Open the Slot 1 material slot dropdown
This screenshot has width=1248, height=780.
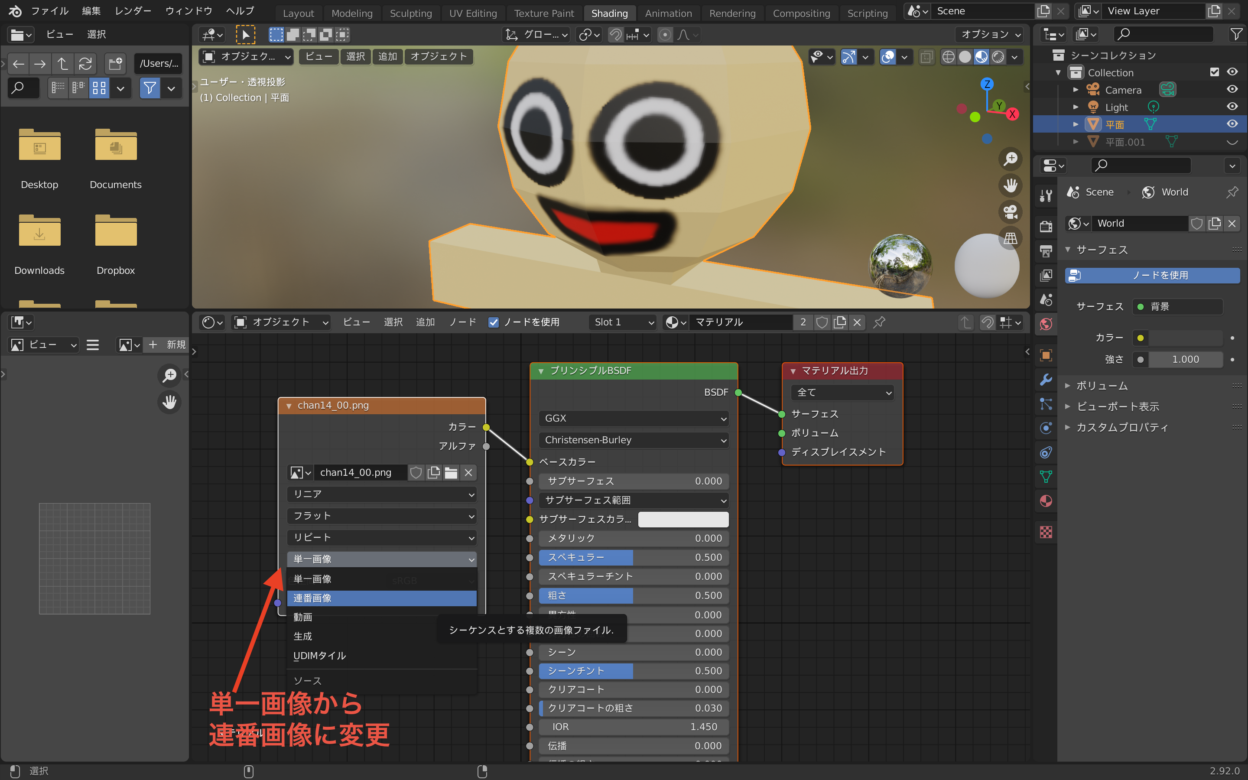click(x=622, y=322)
